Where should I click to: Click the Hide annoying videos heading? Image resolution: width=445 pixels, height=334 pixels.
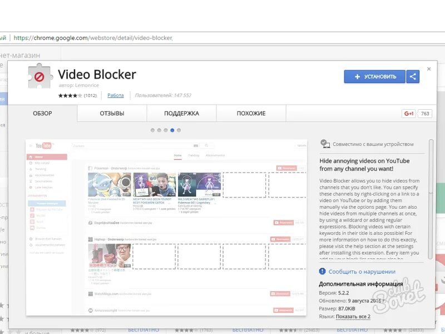[x=364, y=165]
